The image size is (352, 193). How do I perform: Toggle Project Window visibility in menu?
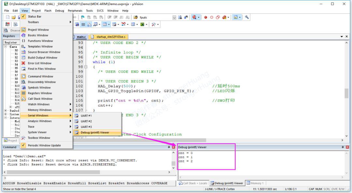coord(47,30)
